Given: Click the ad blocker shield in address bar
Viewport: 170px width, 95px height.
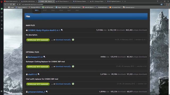Looking at the screenshot, I should pos(161,4).
